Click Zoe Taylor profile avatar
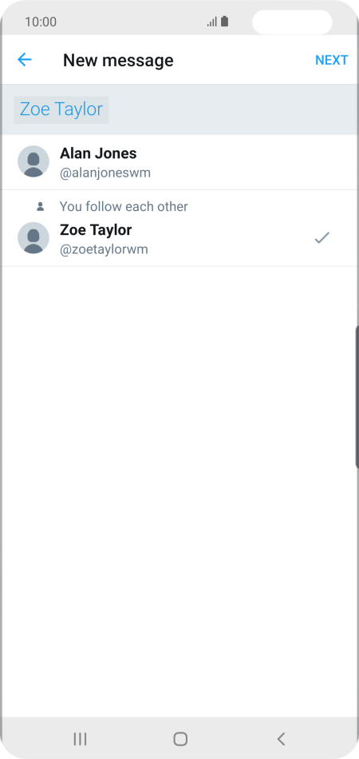The width and height of the screenshot is (359, 759). (34, 237)
